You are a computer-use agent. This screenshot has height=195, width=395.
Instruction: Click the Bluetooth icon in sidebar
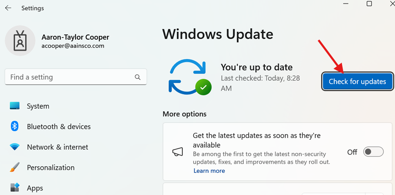(x=15, y=127)
